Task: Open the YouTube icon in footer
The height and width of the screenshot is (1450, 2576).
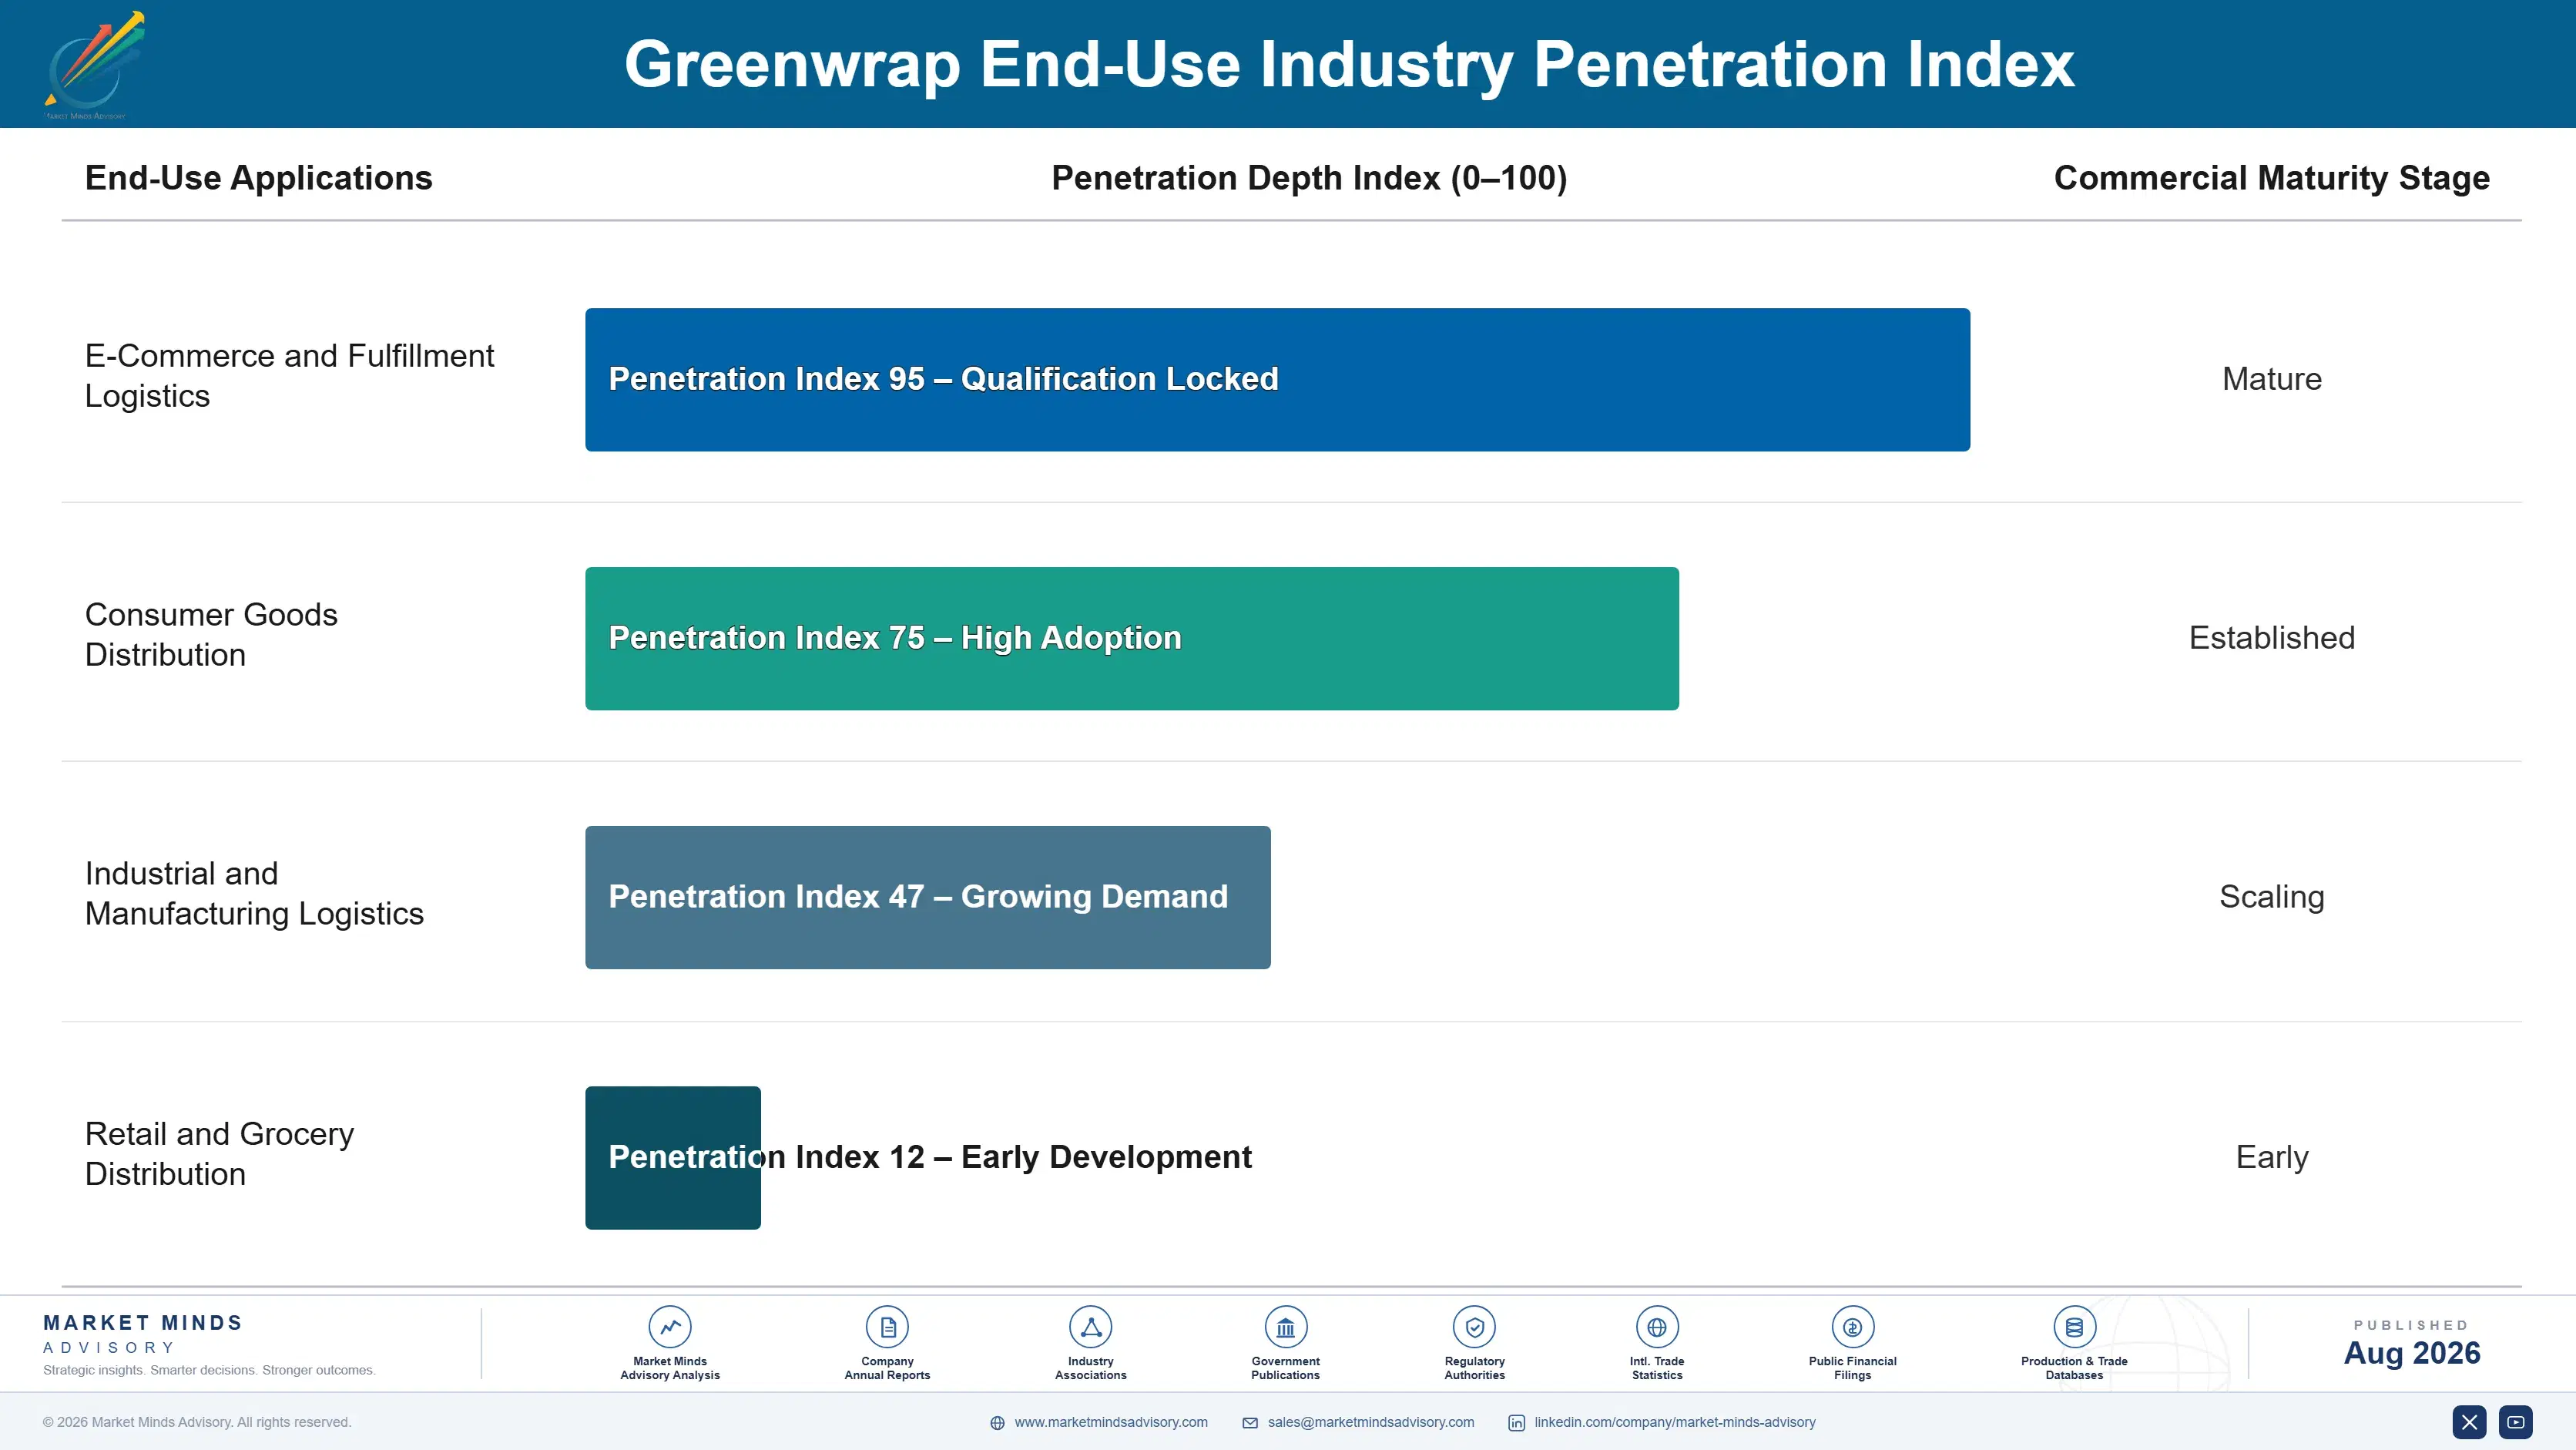Action: point(2515,1422)
